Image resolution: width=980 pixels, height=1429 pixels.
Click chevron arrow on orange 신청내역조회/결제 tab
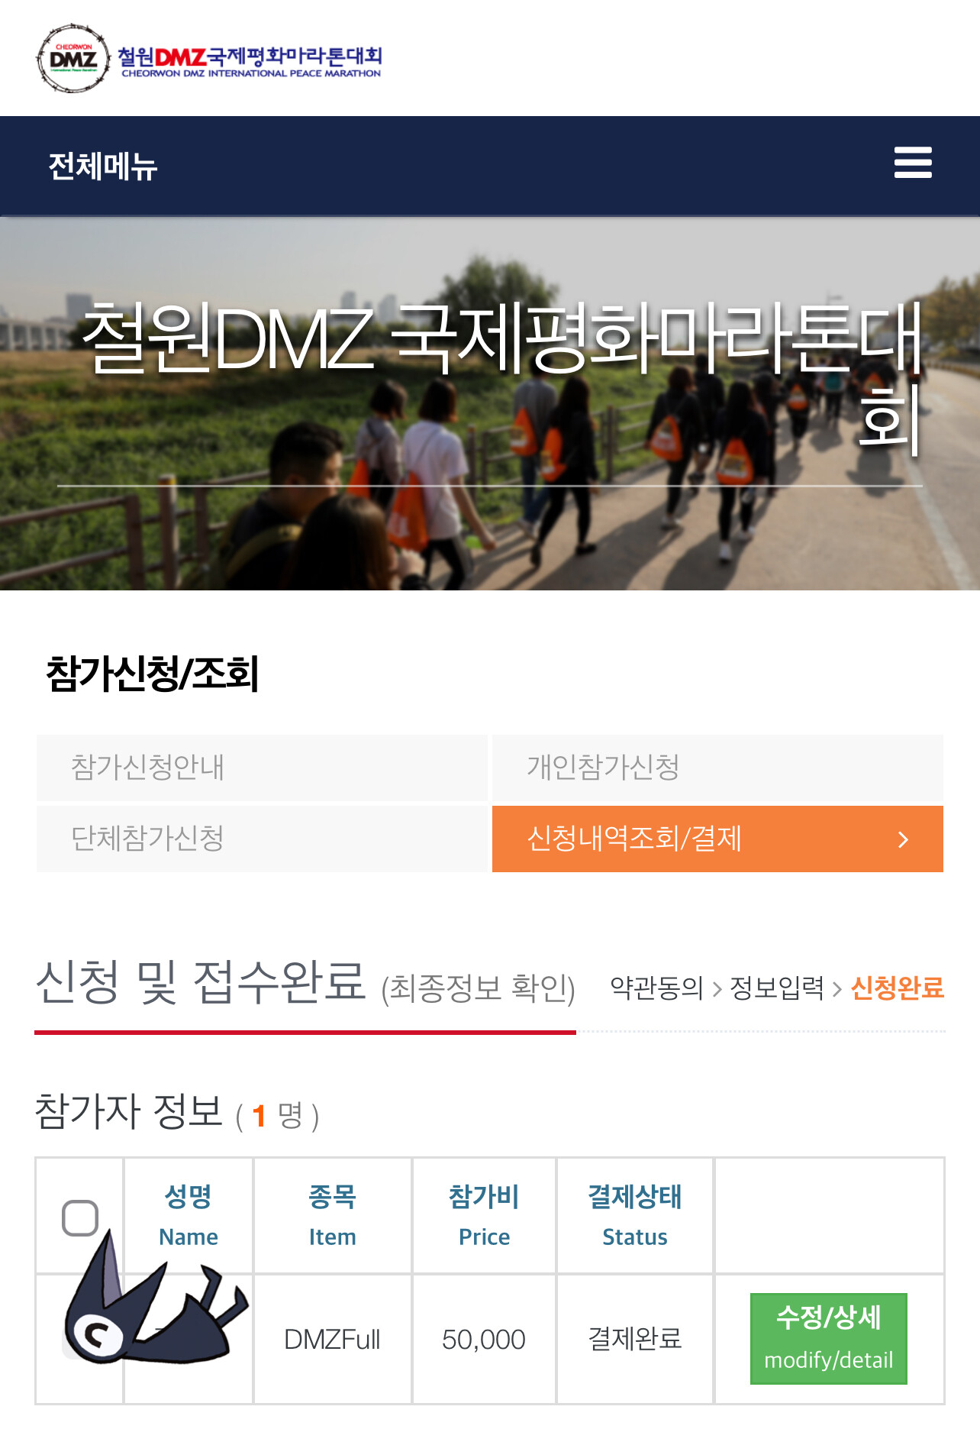[x=904, y=839]
